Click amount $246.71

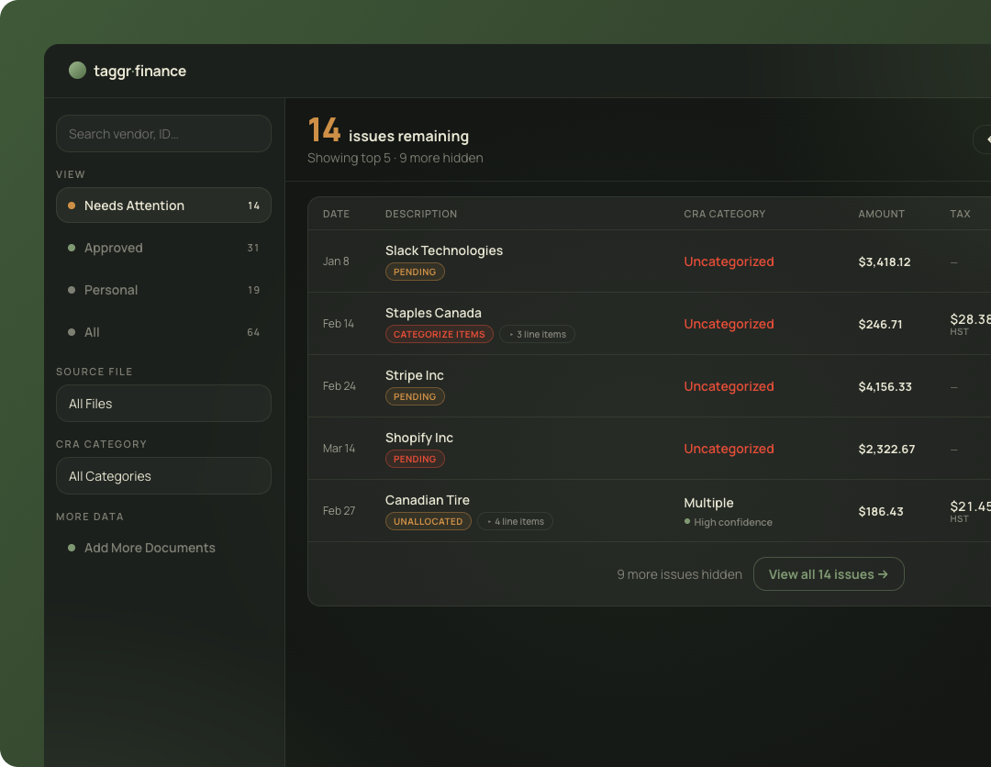pyautogui.click(x=880, y=325)
